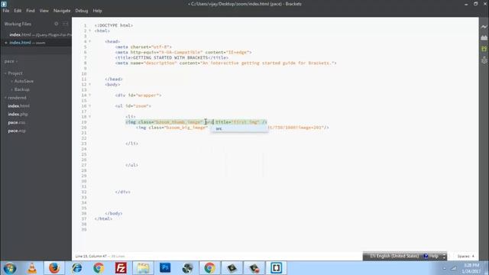The image size is (489, 275).
Task: Open first Chrome icon on taskbar
Action: tap(99, 268)
